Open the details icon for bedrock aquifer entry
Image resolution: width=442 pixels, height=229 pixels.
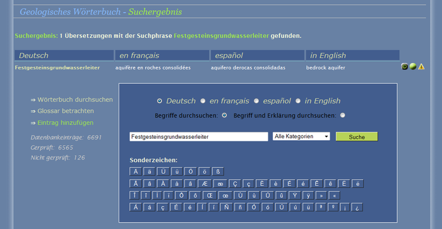click(x=405, y=67)
